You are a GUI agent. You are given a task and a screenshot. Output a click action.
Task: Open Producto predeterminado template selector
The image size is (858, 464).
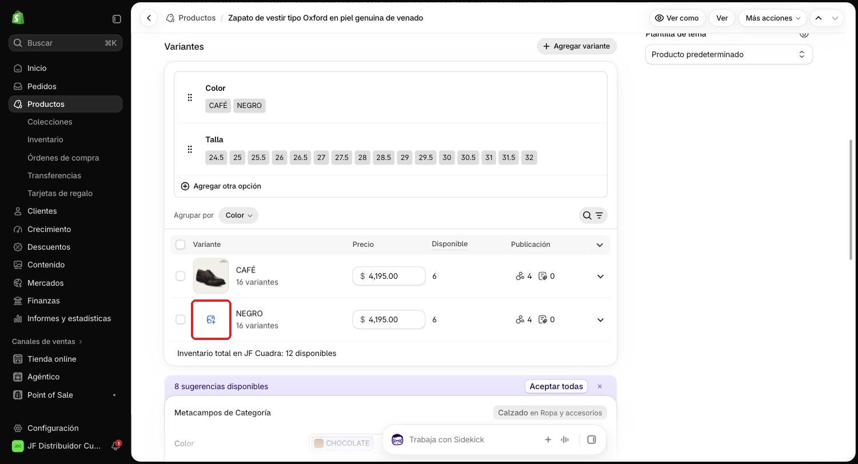pos(729,54)
